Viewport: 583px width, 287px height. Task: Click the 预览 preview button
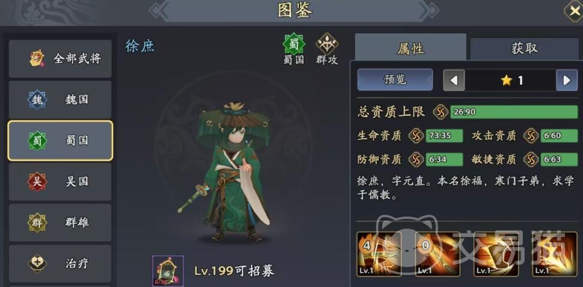395,79
